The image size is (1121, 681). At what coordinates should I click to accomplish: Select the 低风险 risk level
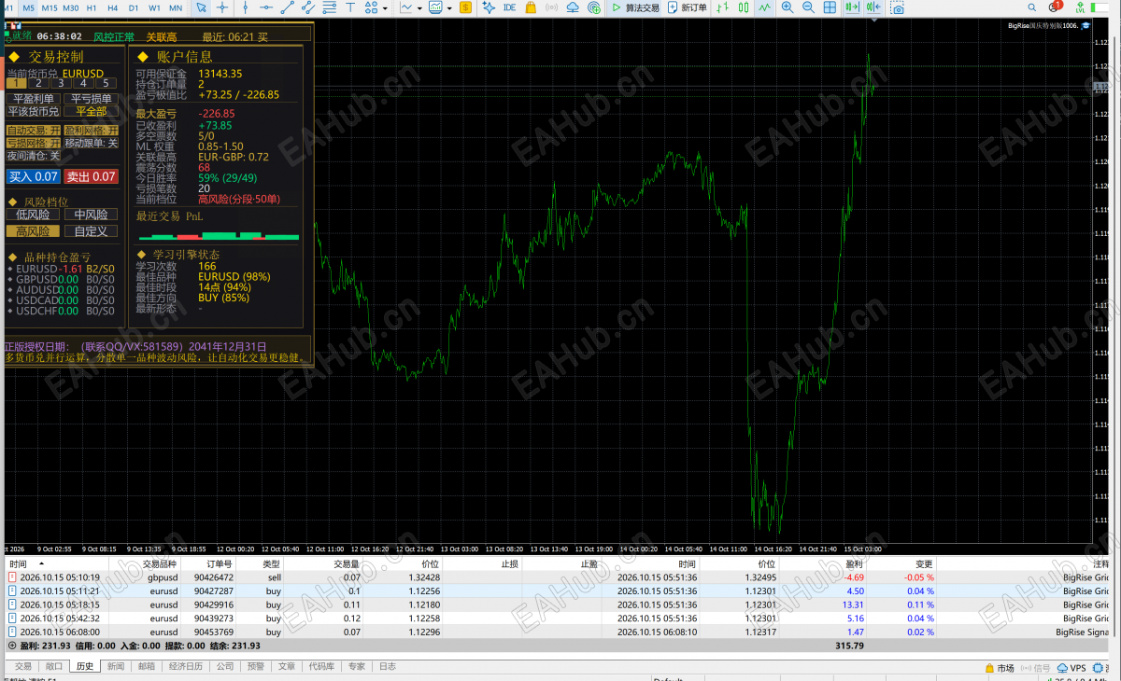coord(33,215)
